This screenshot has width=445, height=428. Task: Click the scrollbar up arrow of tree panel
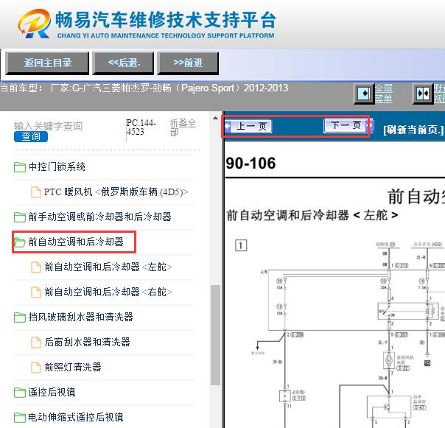point(215,118)
